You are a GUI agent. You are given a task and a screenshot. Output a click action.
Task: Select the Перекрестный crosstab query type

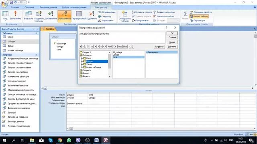(79, 16)
